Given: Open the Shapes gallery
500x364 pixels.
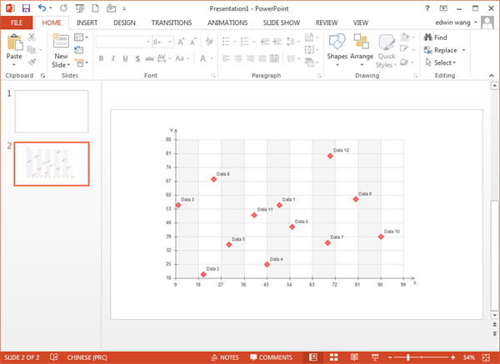Looking at the screenshot, I should [337, 47].
